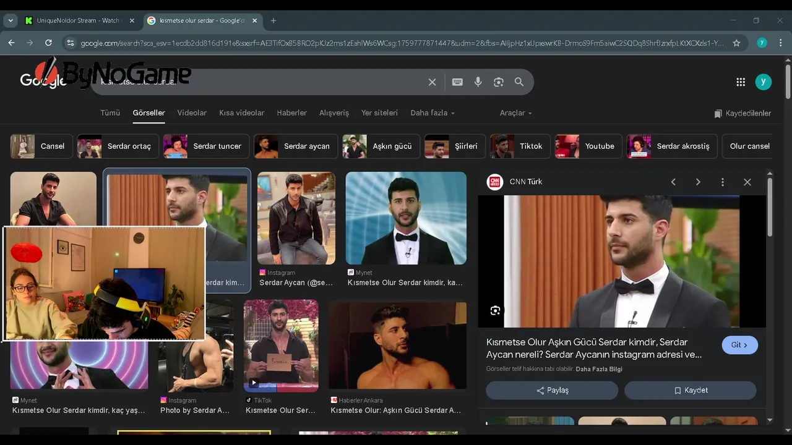Image resolution: width=792 pixels, height=445 pixels.
Task: Open a new browser tab
Action: (273, 20)
